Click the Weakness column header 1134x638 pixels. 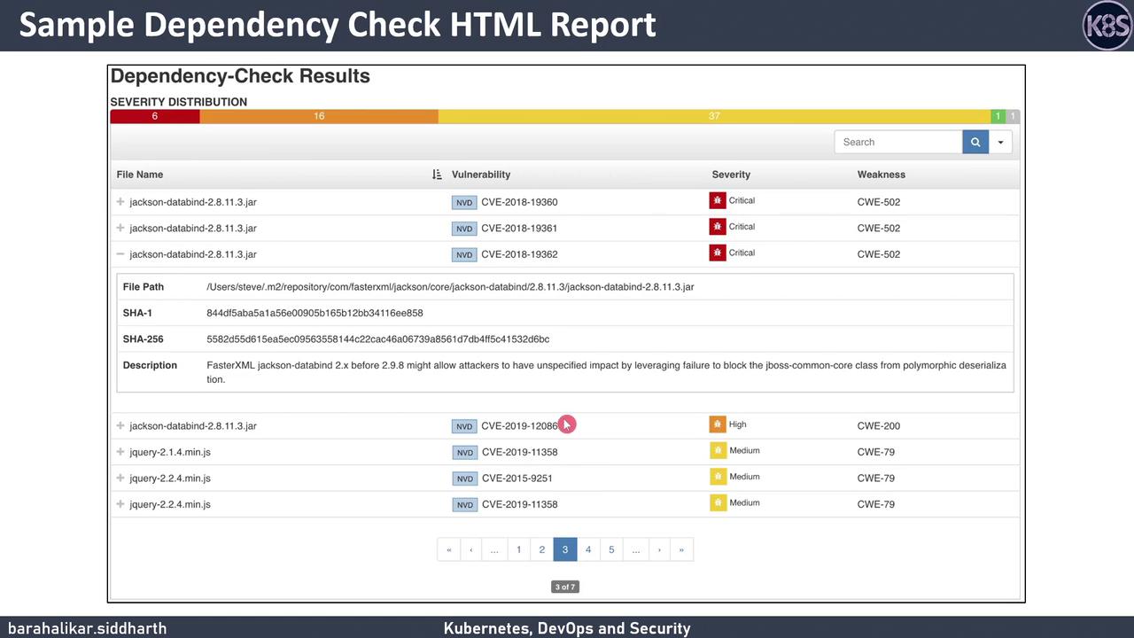pyautogui.click(x=882, y=175)
